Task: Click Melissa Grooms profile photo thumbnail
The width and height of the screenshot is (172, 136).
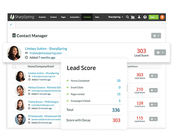Action: (x=20, y=90)
